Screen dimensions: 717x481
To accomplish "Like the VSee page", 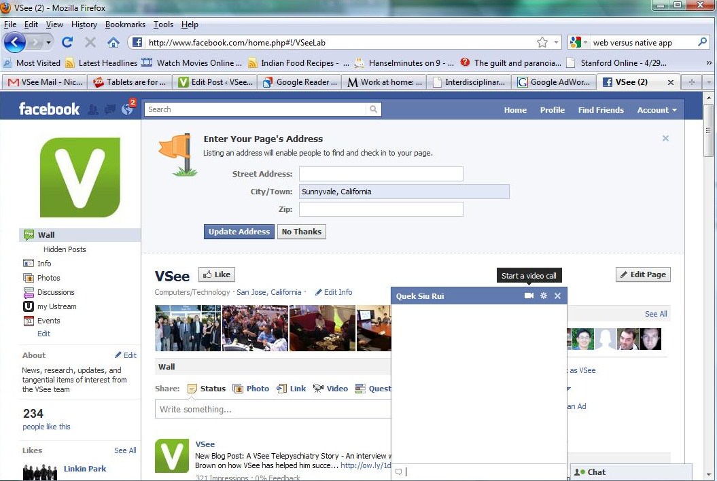I will [x=216, y=274].
